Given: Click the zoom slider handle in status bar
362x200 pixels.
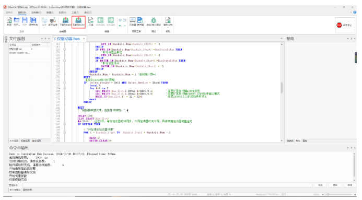Looking at the screenshot, I should tap(328, 194).
